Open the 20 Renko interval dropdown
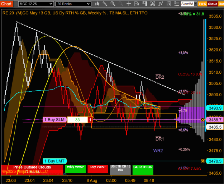Image resolution: width=224 pixels, height=184 pixels. coord(73,4)
